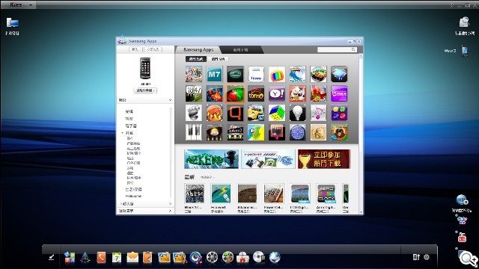The image size is (479, 269).
Task: Open the orange Q on black icon
Action: coord(235,113)
